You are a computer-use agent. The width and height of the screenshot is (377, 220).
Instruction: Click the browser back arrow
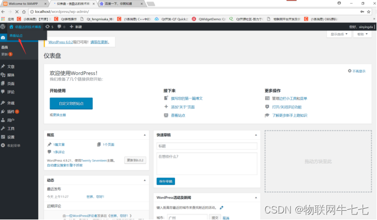[x=3, y=11]
